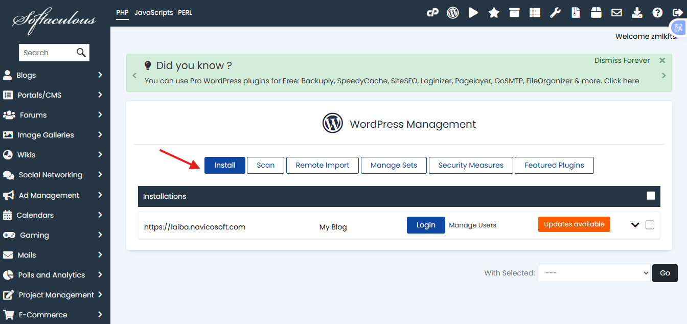
Task: Open the envelope email settings icon
Action: point(616,13)
